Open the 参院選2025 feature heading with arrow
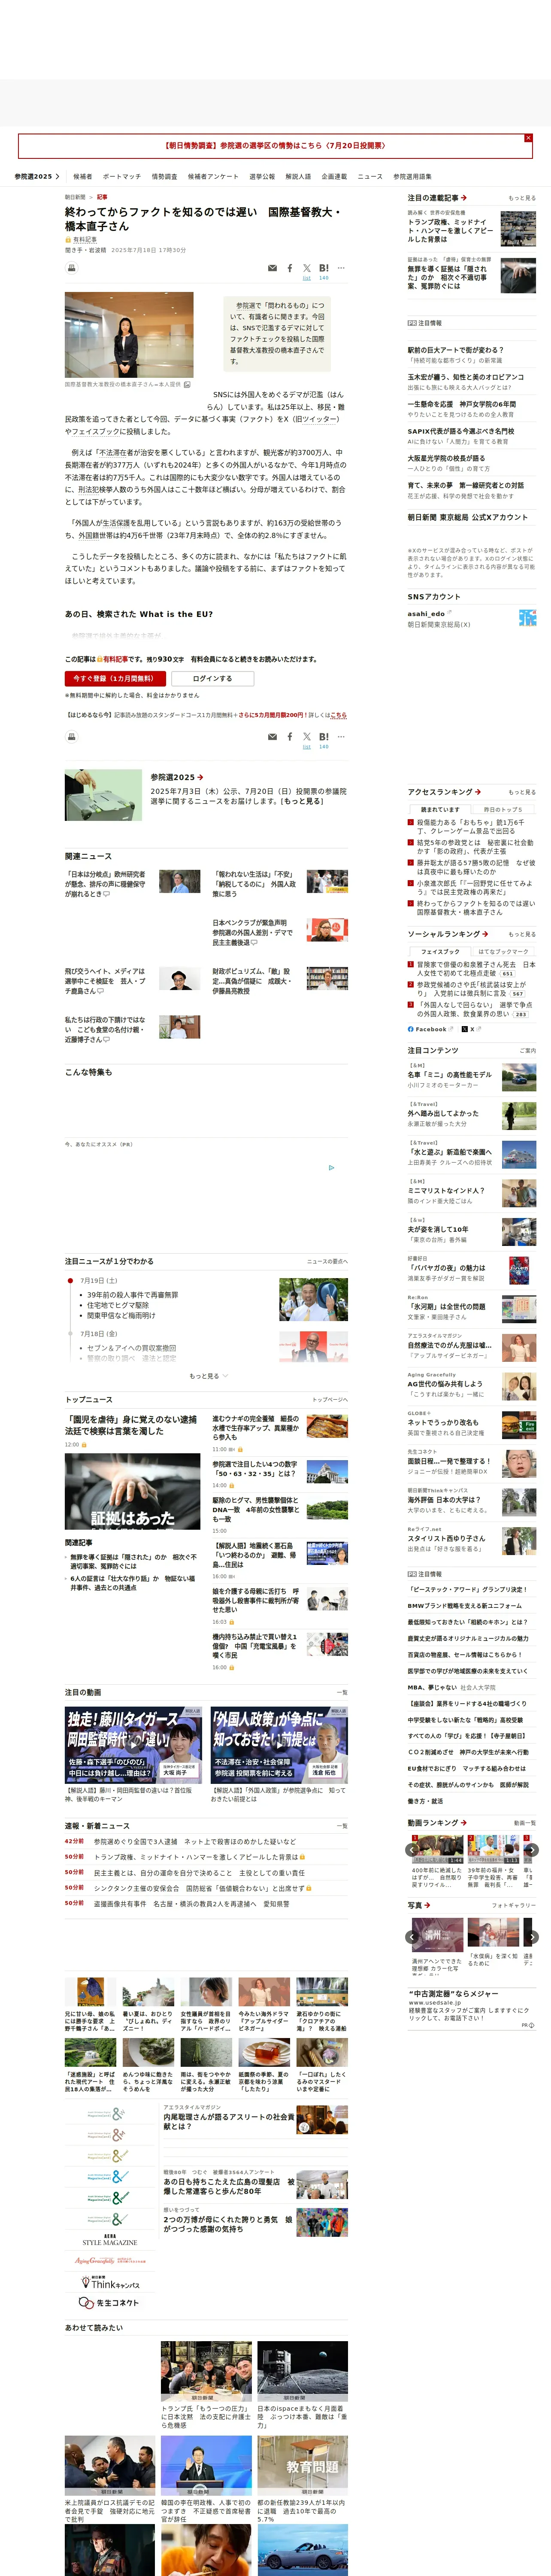The image size is (551, 2576). pos(177,777)
